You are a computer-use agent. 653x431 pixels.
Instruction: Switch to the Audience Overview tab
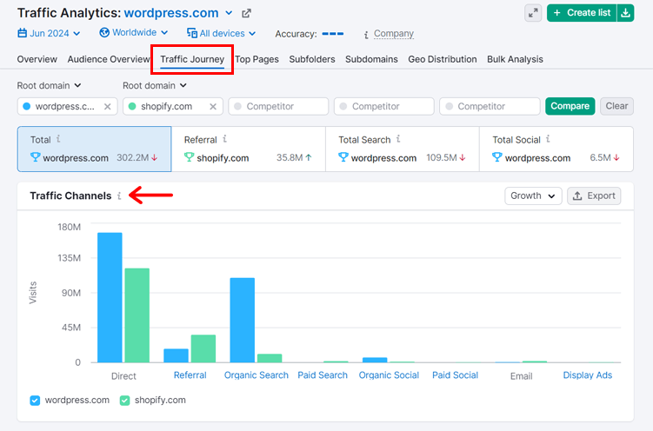click(109, 59)
